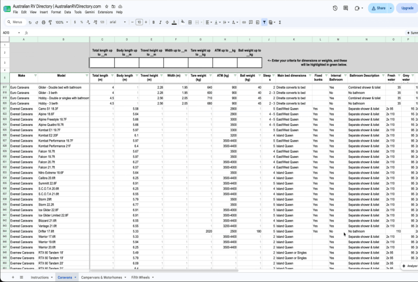Click the Move to folder icon
This screenshot has height=282, width=418.
(x=113, y=6)
